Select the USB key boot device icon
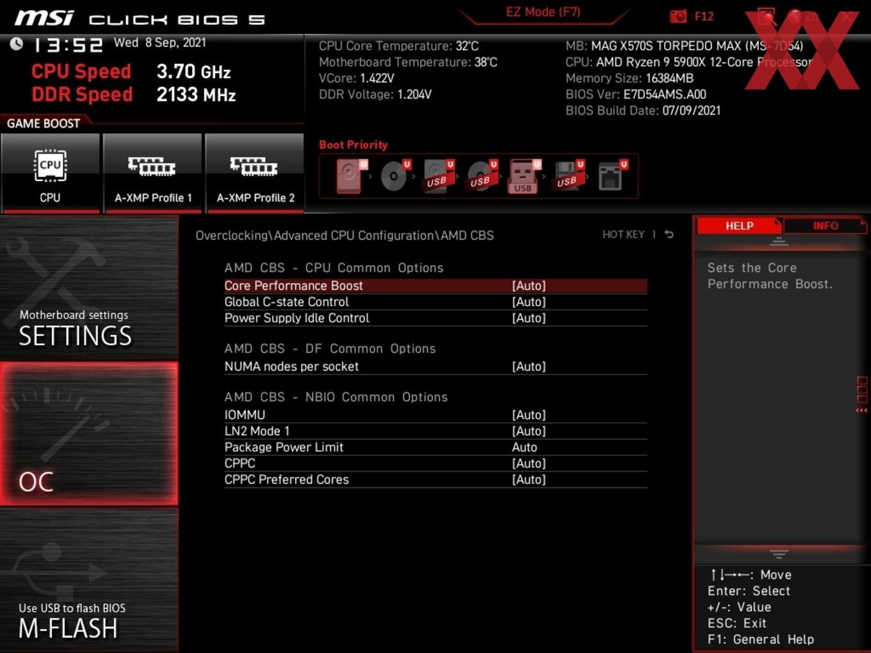 coord(525,176)
